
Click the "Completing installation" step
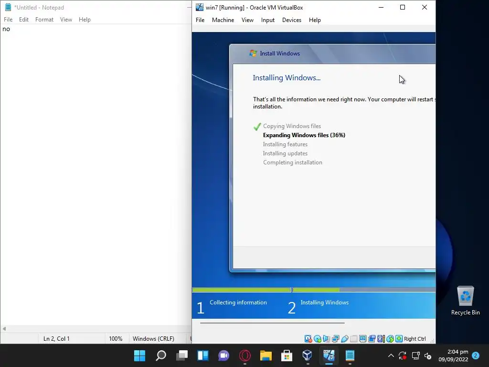click(293, 162)
